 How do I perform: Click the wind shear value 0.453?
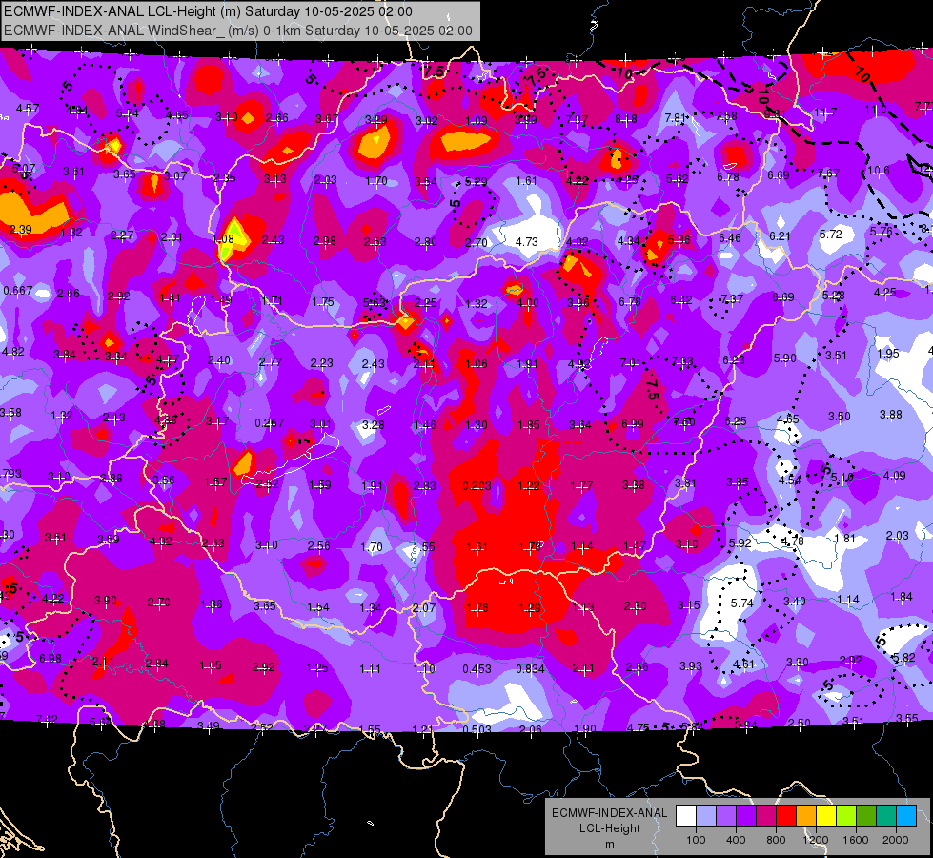[477, 668]
